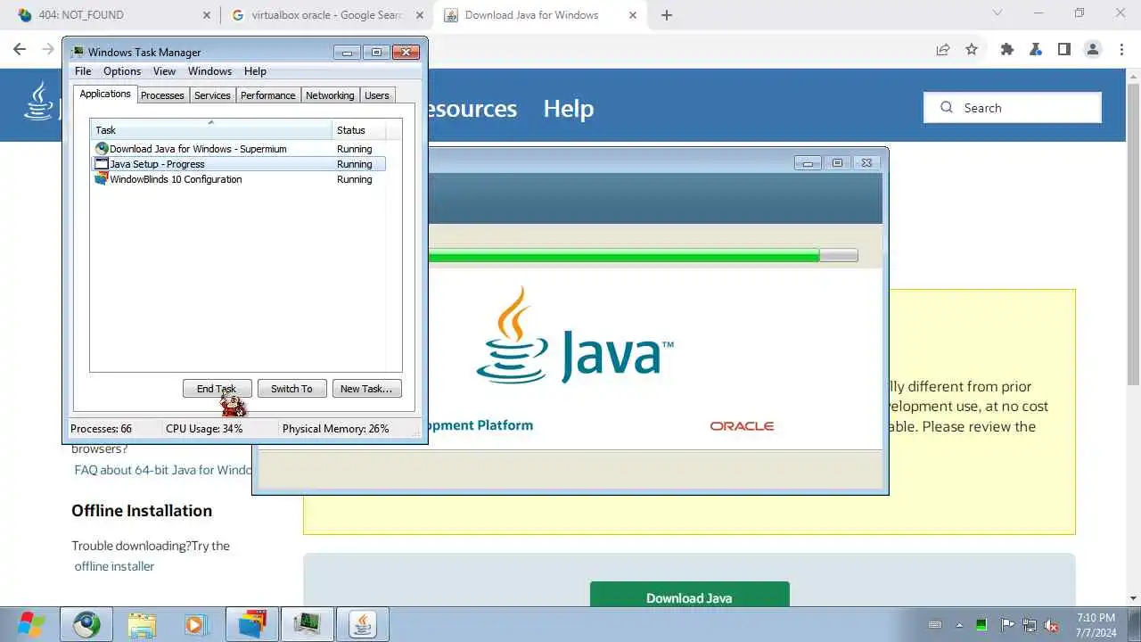1141x642 pixels.
Task: Click the browser back arrow
Action: click(x=20, y=50)
